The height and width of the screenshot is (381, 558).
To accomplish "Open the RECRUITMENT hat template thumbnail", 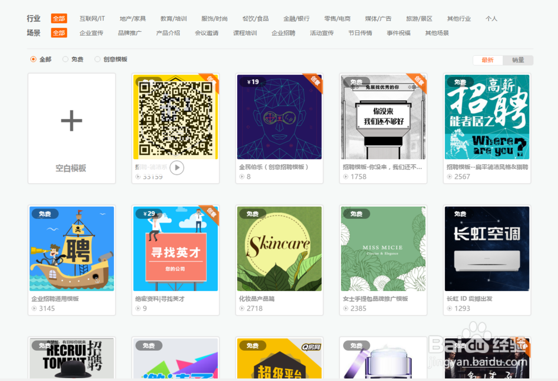I will click(x=71, y=359).
